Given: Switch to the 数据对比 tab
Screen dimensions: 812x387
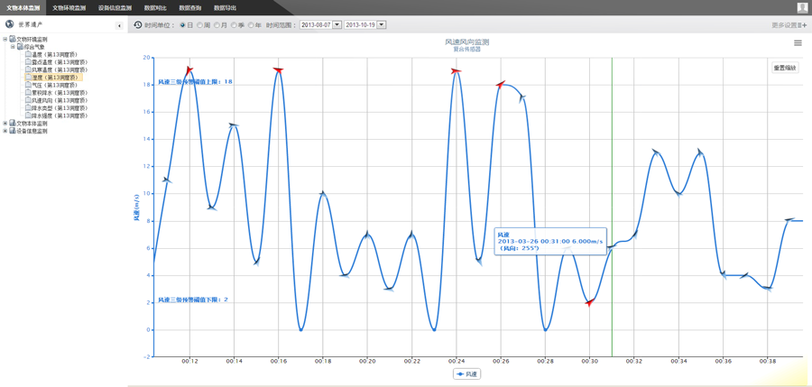Looking at the screenshot, I should coord(155,7).
